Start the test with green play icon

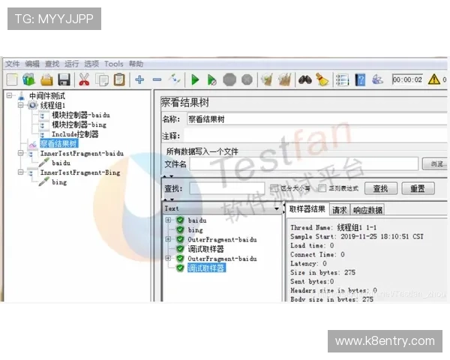(195, 79)
